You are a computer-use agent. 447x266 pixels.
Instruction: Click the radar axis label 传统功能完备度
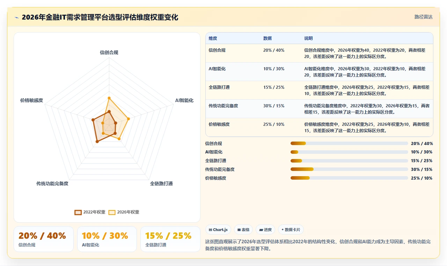52,184
